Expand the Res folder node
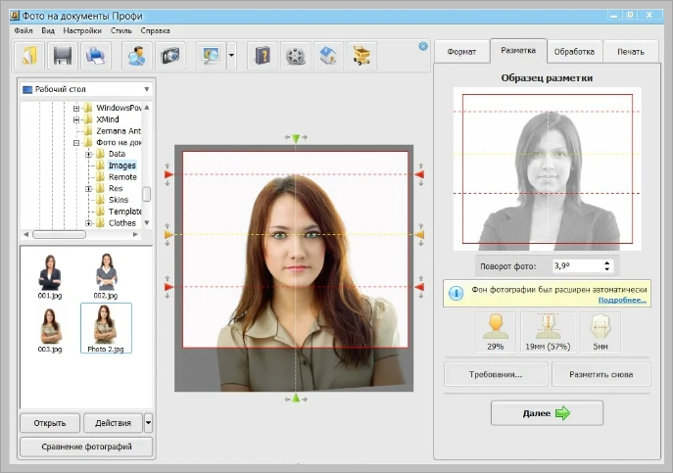Image resolution: width=673 pixels, height=473 pixels. click(x=88, y=188)
